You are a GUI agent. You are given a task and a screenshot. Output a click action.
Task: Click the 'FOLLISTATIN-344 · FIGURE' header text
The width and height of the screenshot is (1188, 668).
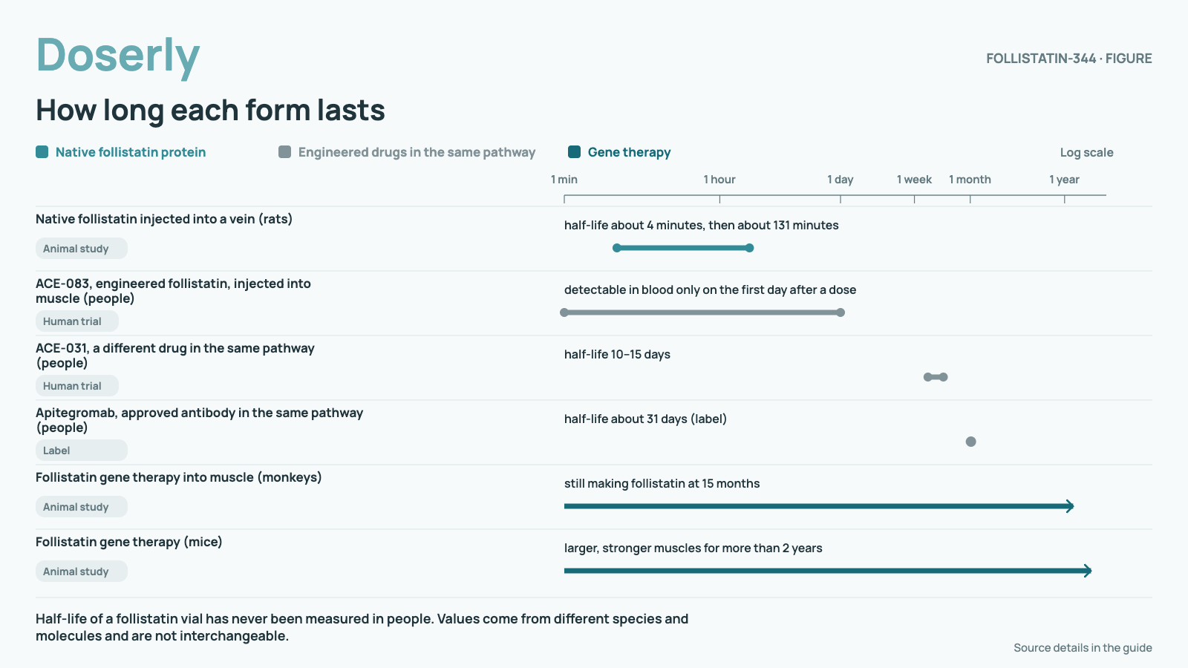coord(1068,58)
